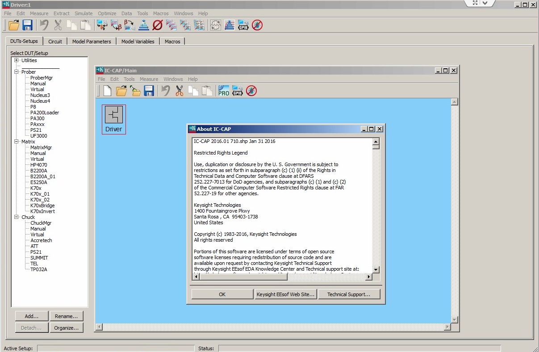Viewport: 539px width, 352px height.
Task: Click the Copy icon in Driver toolbar
Action: [x=71, y=25]
